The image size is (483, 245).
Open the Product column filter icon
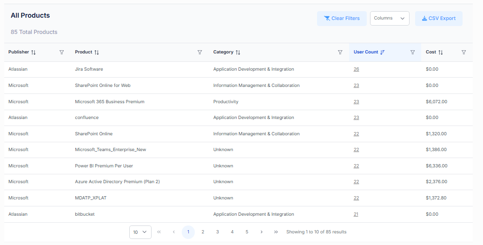click(x=200, y=53)
